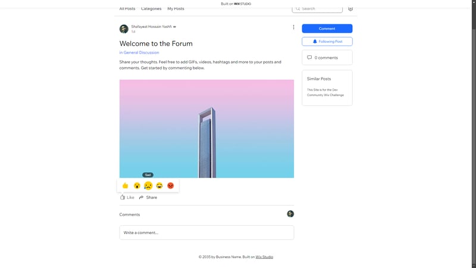The image size is (476, 268).
Task: Open the post's three-dot more actions menu
Action: [293, 27]
